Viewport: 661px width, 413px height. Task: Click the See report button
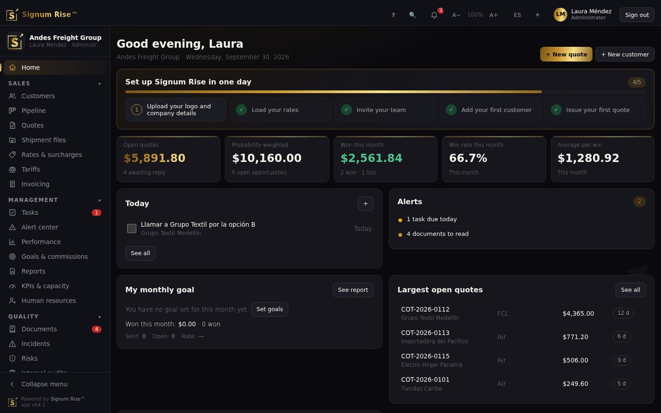[353, 290]
